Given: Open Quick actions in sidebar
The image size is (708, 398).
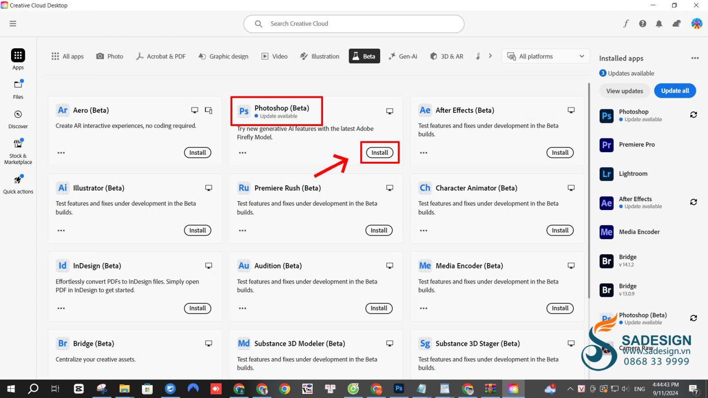Looking at the screenshot, I should tap(18, 184).
